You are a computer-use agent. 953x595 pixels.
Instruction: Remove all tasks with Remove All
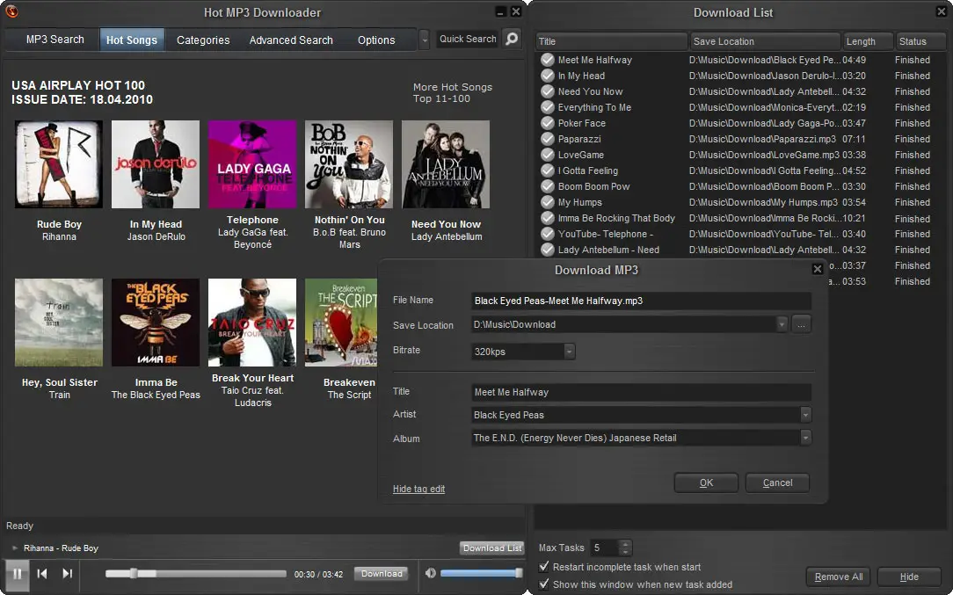coord(838,577)
